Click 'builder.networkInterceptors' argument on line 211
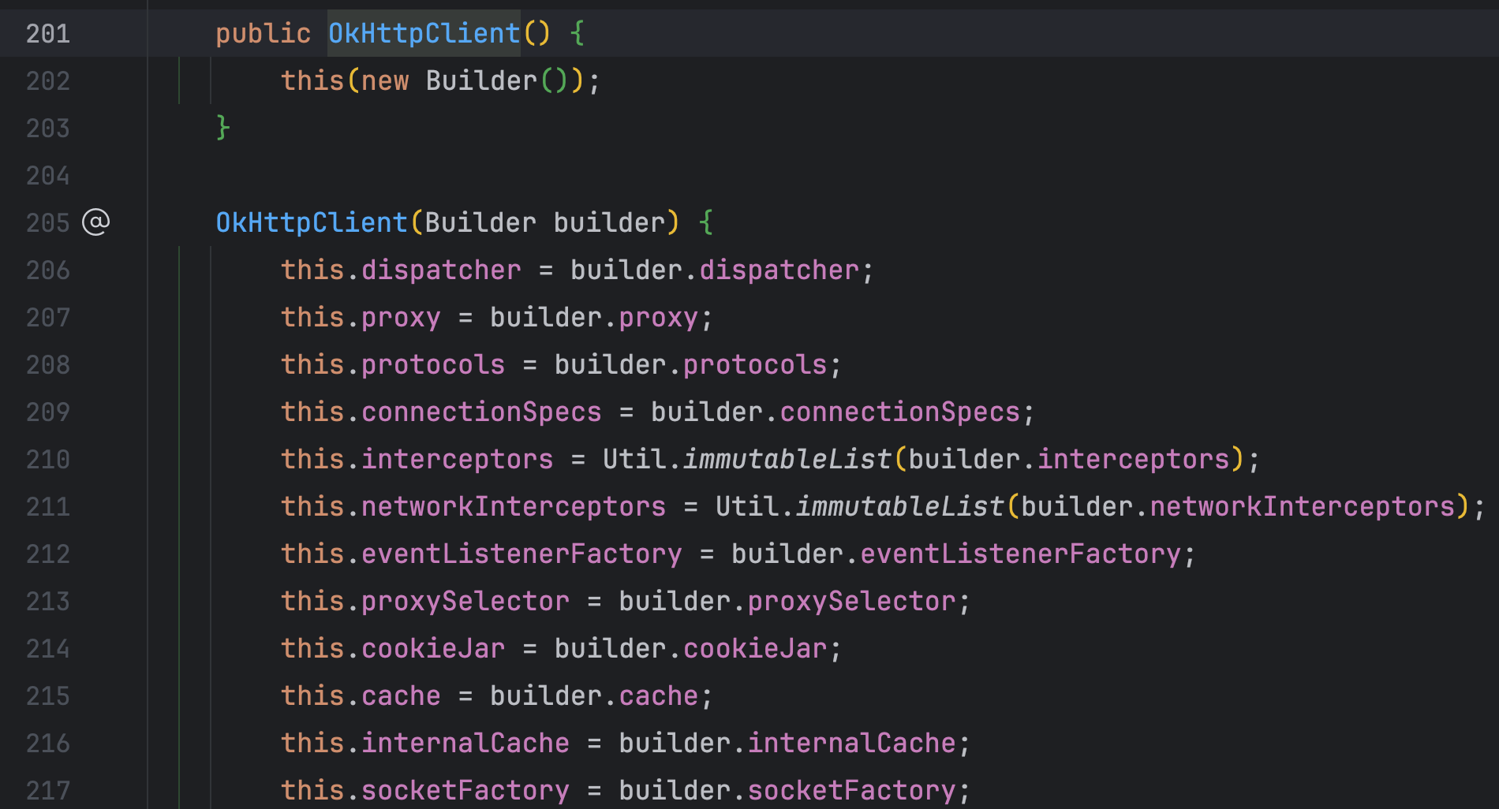 click(1238, 506)
